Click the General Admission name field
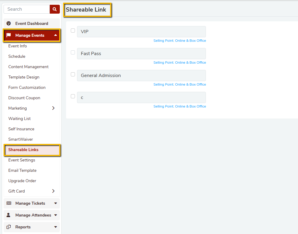This screenshot has width=298, height=234. point(141,76)
